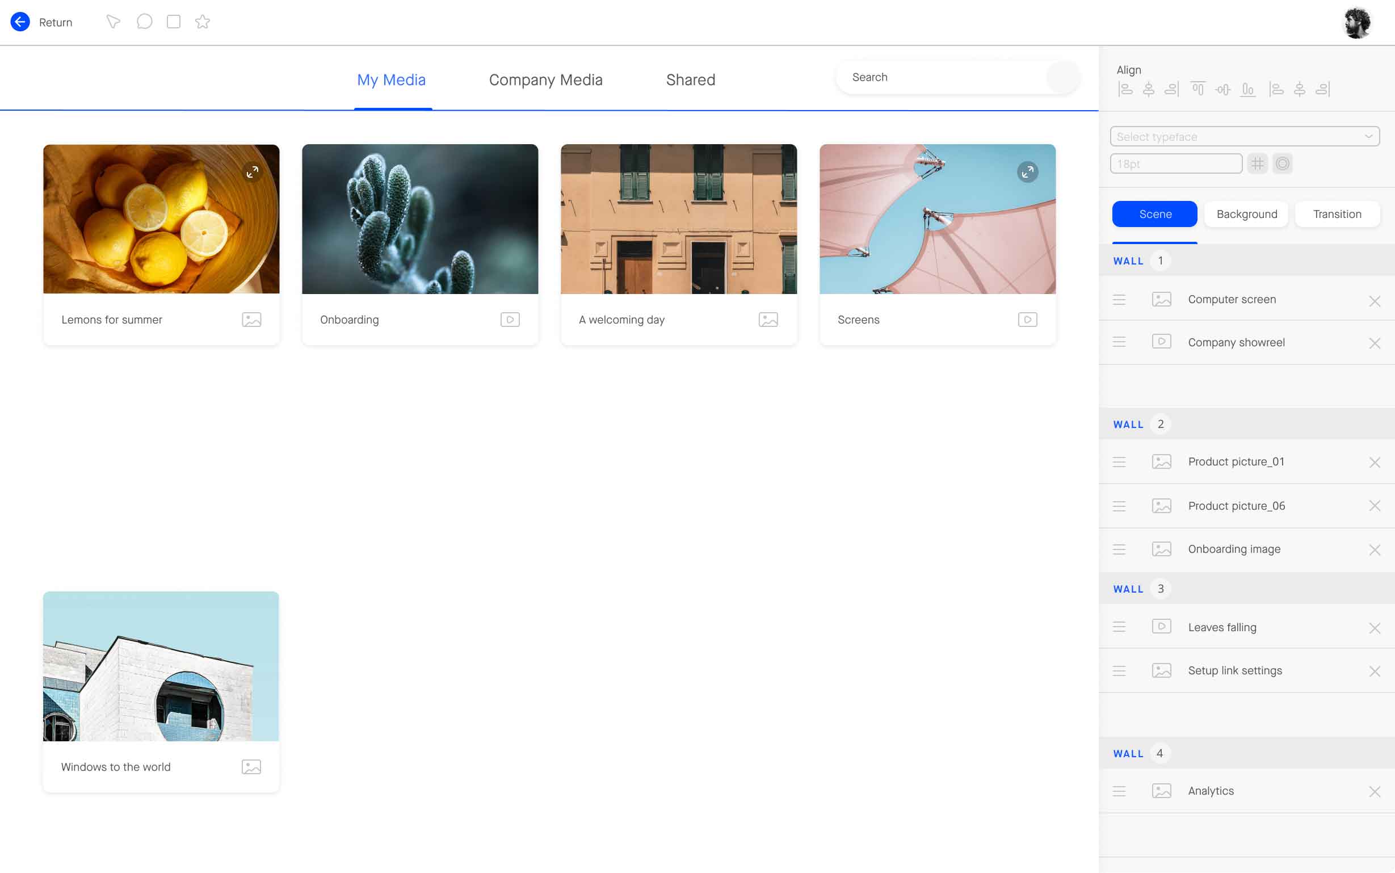
Task: Click the Screens card title
Action: point(858,320)
